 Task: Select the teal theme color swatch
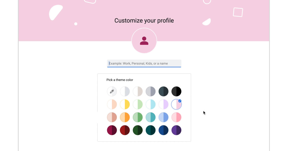point(151,117)
